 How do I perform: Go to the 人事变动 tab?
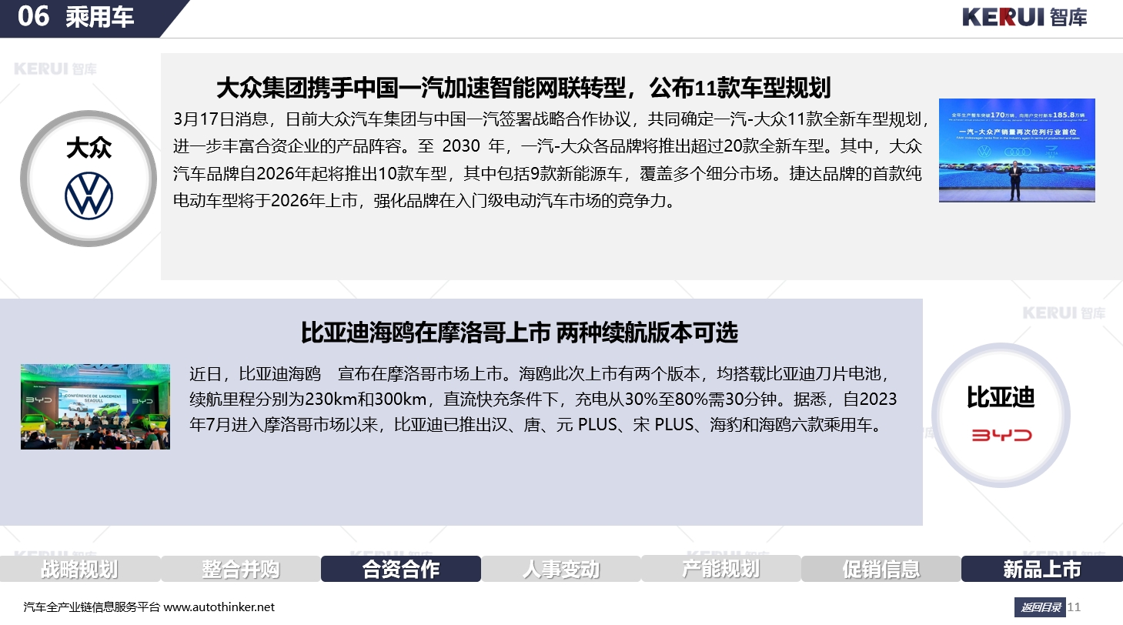tap(561, 569)
